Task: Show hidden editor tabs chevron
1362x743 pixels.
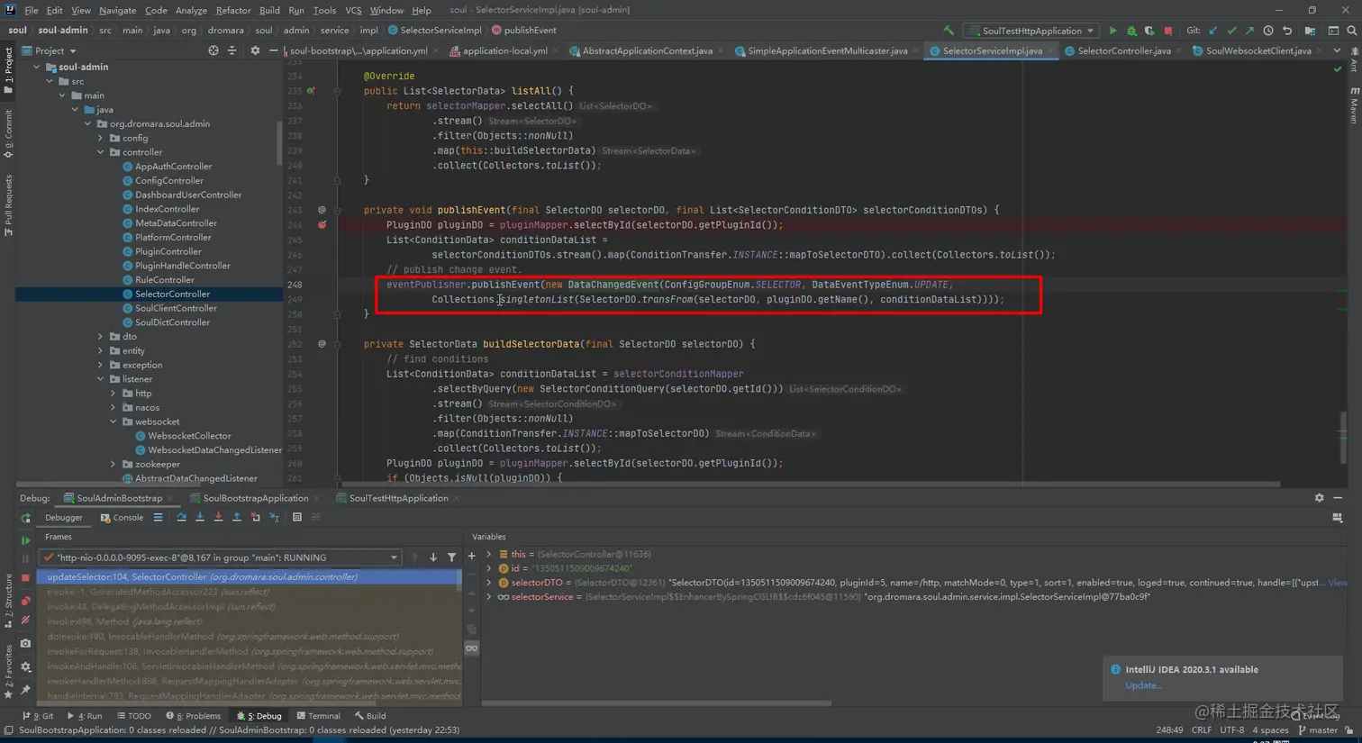Action: pyautogui.click(x=1337, y=50)
